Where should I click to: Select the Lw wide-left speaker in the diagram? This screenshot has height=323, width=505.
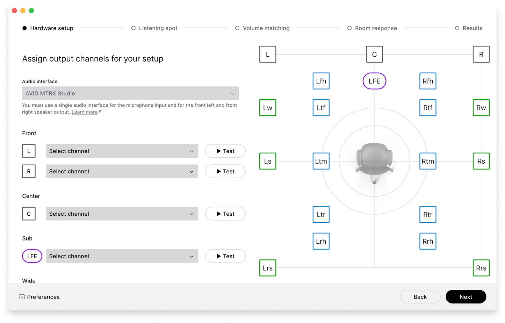tap(267, 108)
